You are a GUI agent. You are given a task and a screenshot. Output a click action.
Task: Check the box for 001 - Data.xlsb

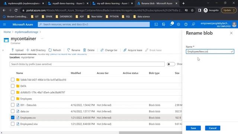(13, 105)
